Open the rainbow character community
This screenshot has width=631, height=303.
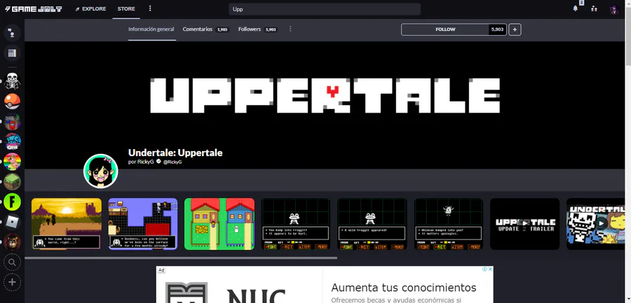tap(12, 162)
